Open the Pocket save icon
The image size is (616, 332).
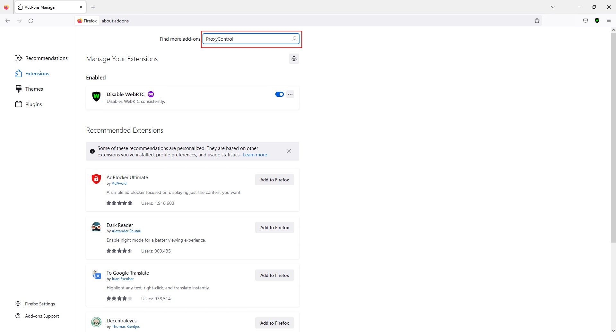point(586,21)
